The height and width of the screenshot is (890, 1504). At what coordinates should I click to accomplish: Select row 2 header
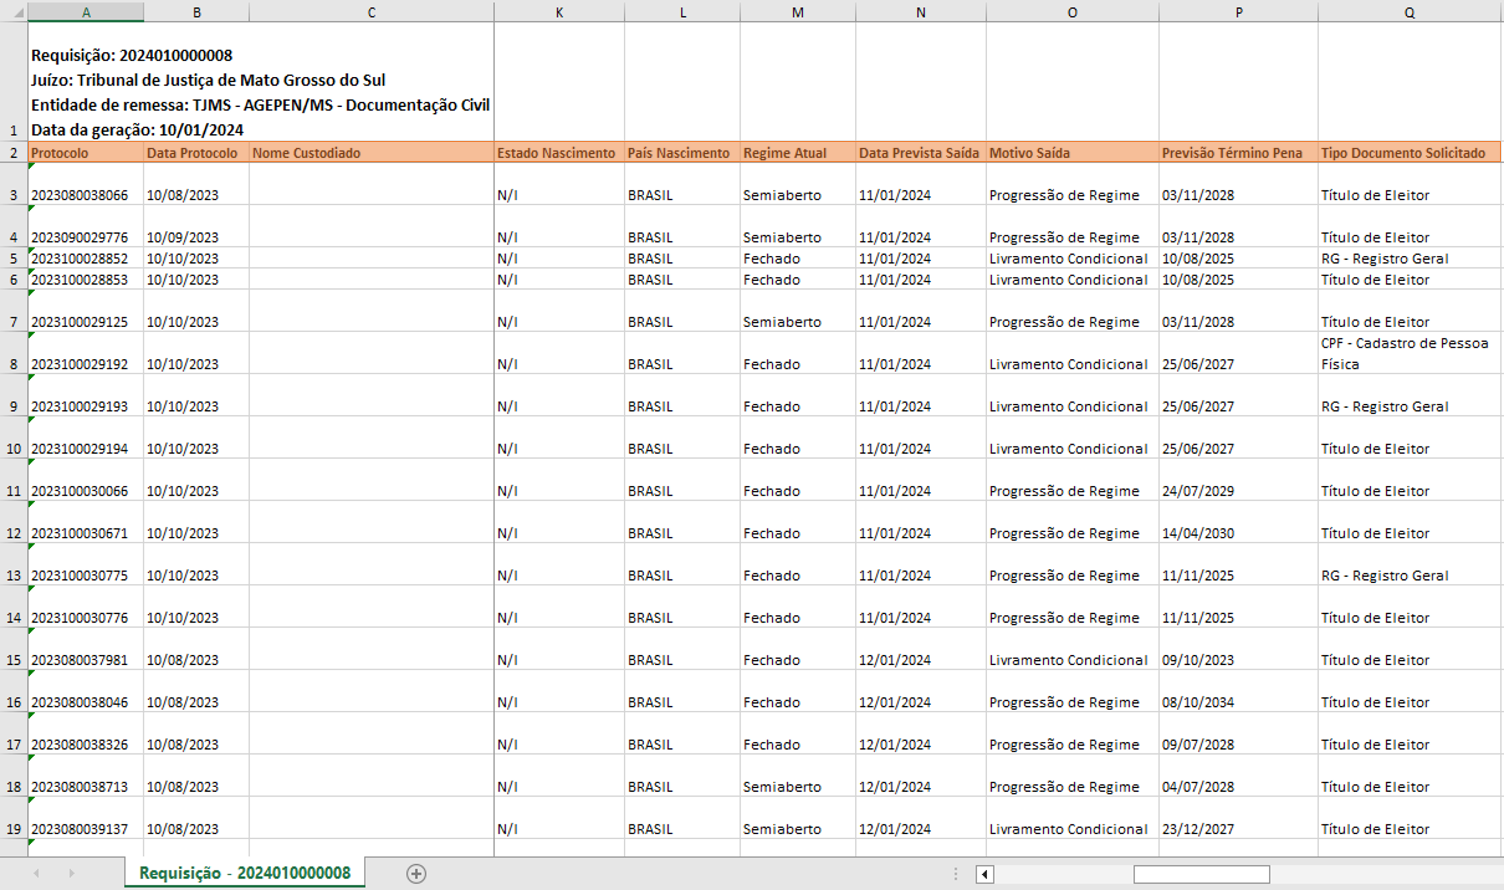14,152
